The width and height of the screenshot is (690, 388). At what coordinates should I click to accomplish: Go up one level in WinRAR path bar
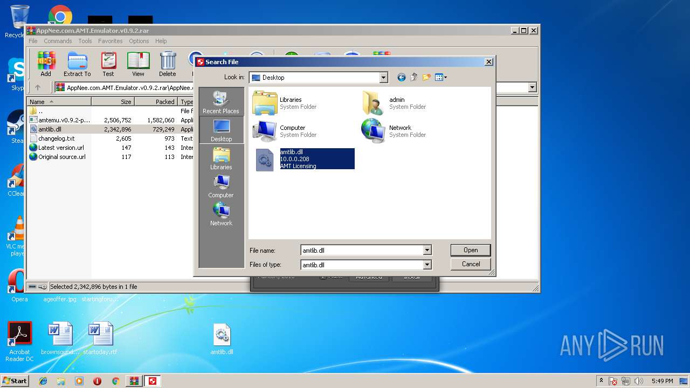[x=38, y=87]
